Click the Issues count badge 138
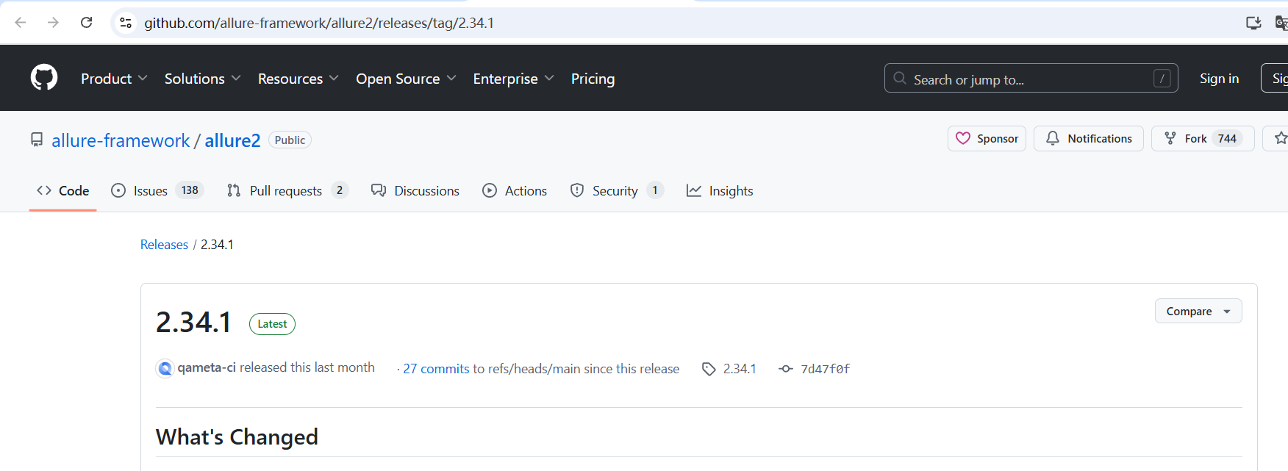This screenshot has width=1288, height=471. click(190, 190)
